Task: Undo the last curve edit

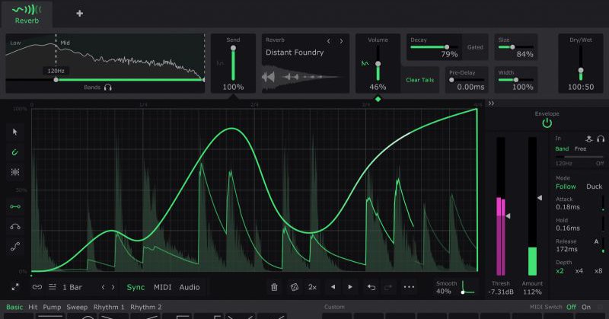Action: (371, 287)
